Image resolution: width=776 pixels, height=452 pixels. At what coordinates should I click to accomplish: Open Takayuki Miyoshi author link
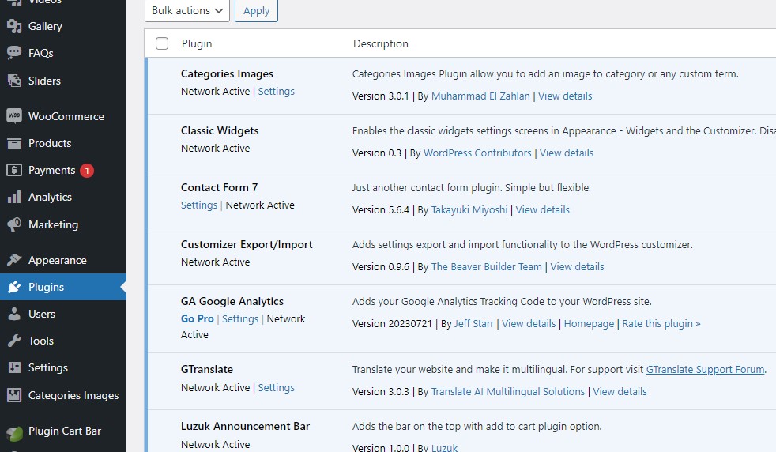tap(469, 210)
